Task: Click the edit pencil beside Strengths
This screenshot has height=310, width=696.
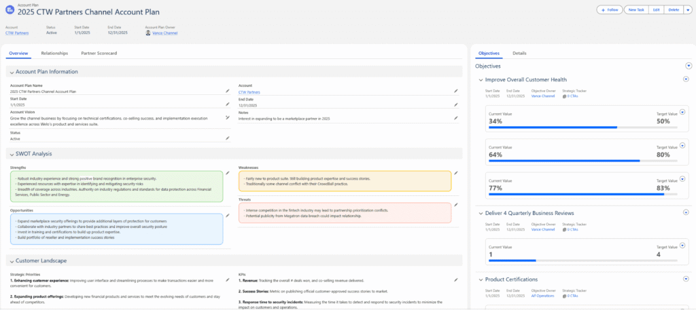Action: (228, 173)
